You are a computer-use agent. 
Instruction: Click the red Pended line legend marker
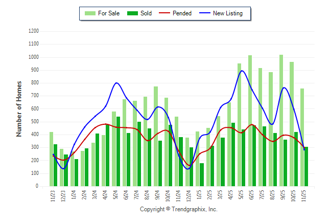165,13
